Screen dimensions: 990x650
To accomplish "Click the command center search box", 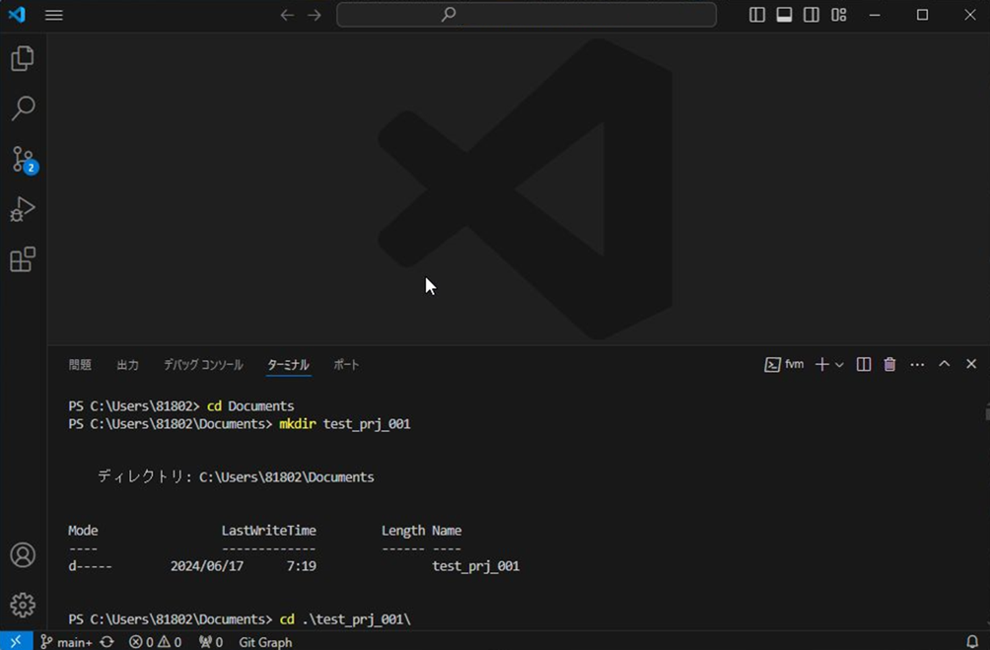I will coord(527,14).
